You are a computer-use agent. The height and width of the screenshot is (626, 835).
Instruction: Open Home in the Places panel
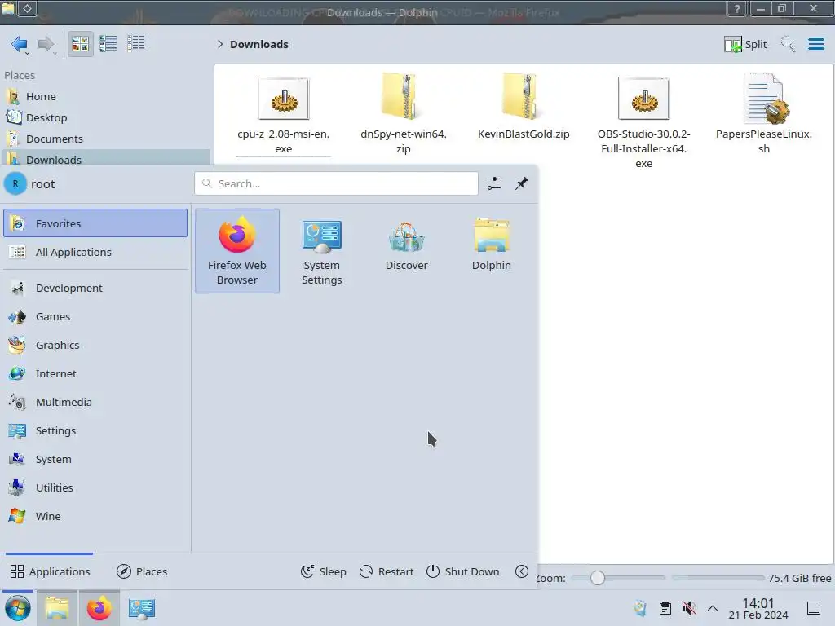tap(105, 96)
